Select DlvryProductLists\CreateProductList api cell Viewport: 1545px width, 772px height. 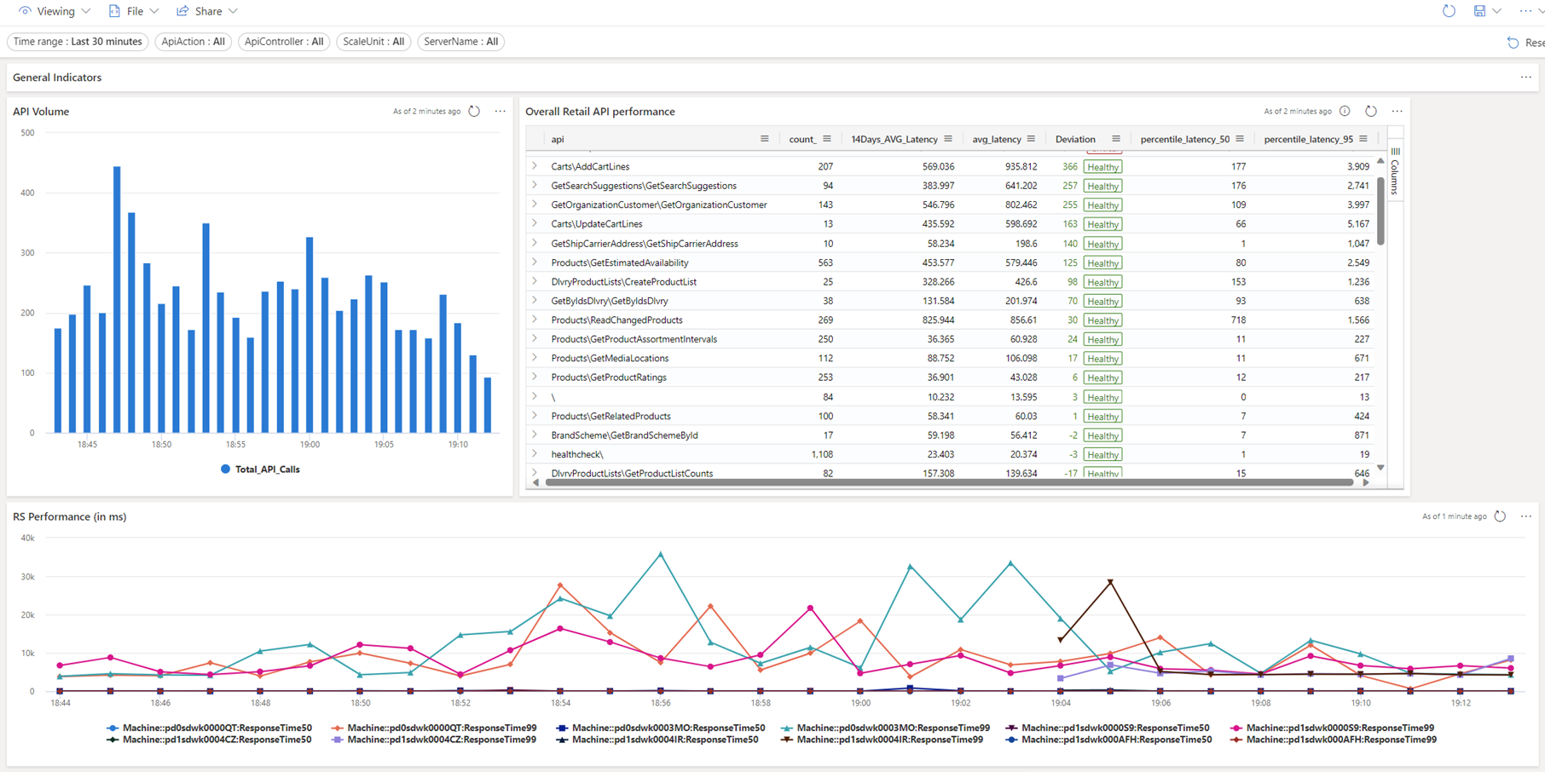click(623, 281)
